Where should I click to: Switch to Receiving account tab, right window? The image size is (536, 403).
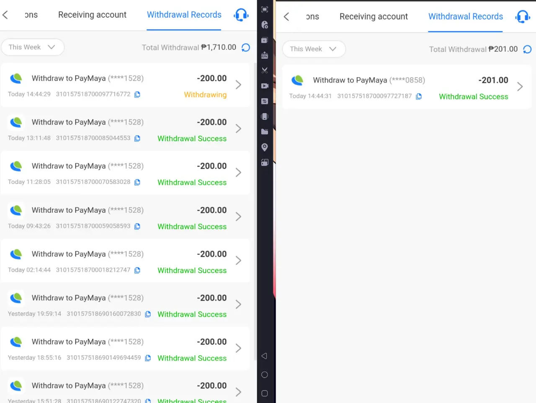[x=374, y=16]
